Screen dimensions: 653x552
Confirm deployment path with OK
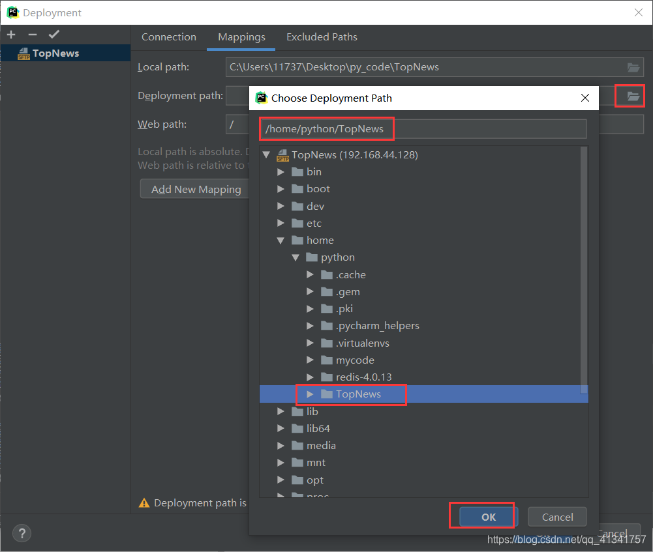click(x=489, y=517)
